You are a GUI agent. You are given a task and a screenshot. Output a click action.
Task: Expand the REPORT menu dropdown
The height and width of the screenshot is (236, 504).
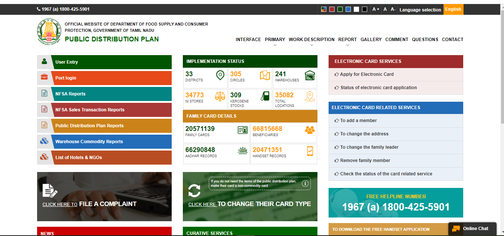pos(347,40)
